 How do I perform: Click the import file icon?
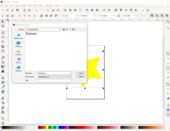(24, 10)
